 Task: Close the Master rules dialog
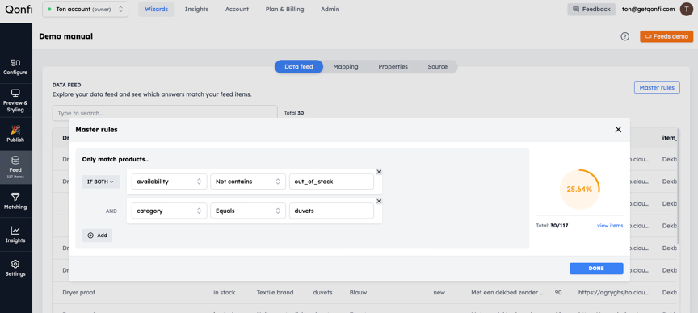[618, 129]
